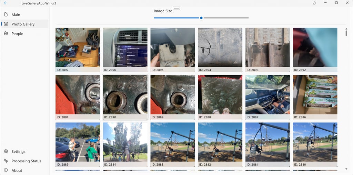Select tree photo ID 2888
Viewport: 353px width, 175px height.
(220, 97)
